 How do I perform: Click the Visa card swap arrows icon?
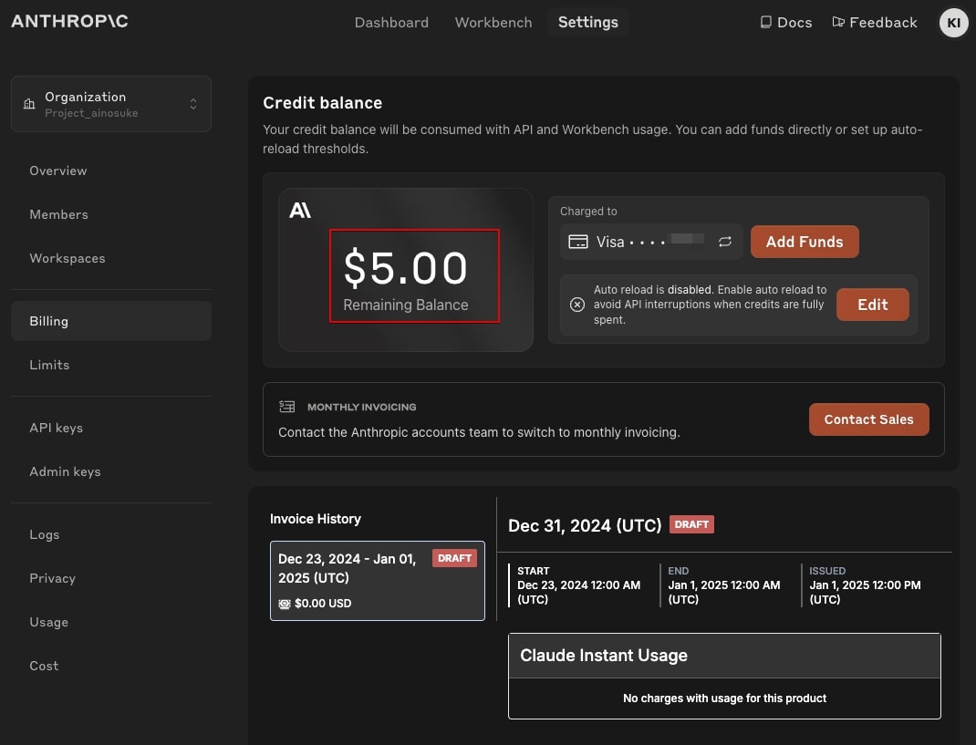click(x=724, y=242)
